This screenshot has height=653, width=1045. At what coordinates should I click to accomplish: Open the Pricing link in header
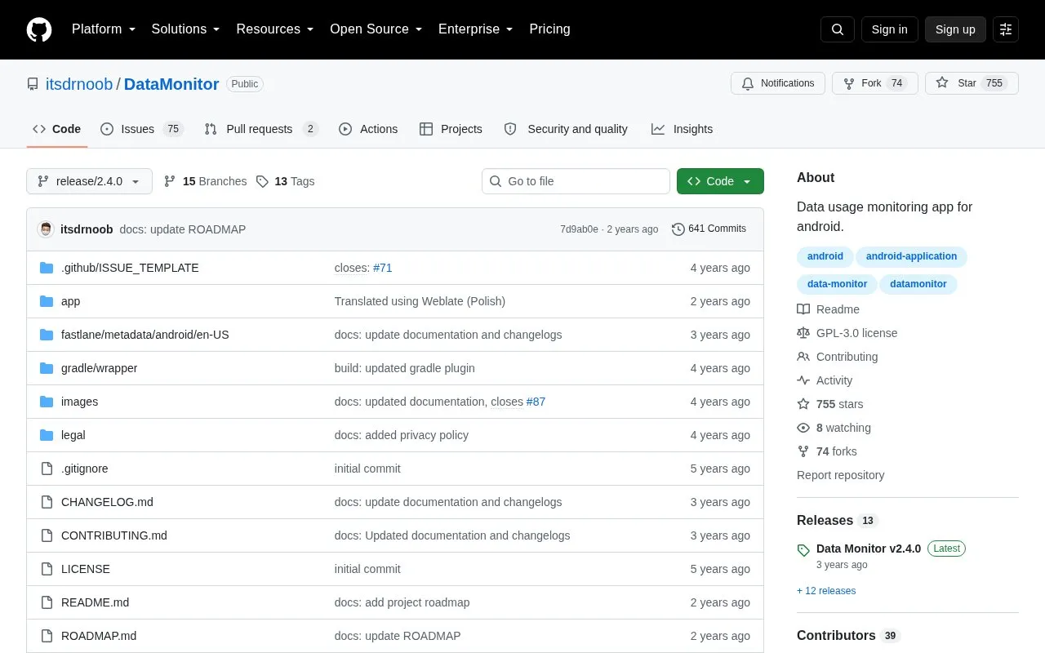(549, 29)
